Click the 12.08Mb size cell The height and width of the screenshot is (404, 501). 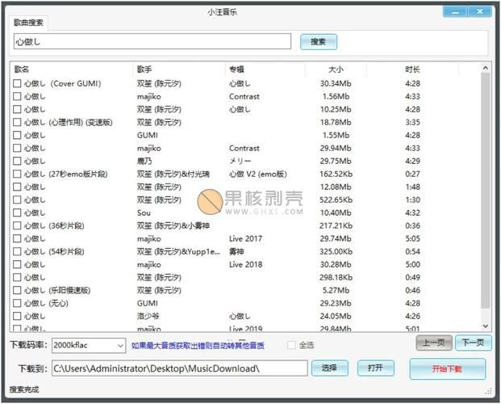click(x=336, y=187)
